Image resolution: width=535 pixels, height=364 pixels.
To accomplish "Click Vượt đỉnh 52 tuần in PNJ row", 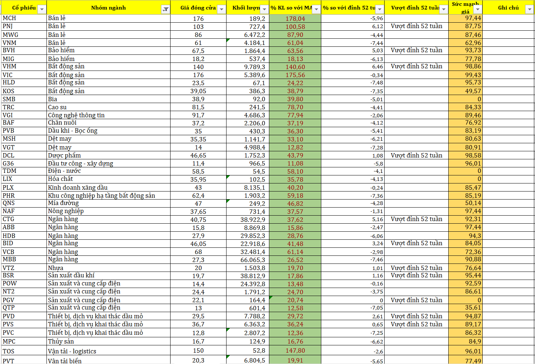I will click(416, 26).
